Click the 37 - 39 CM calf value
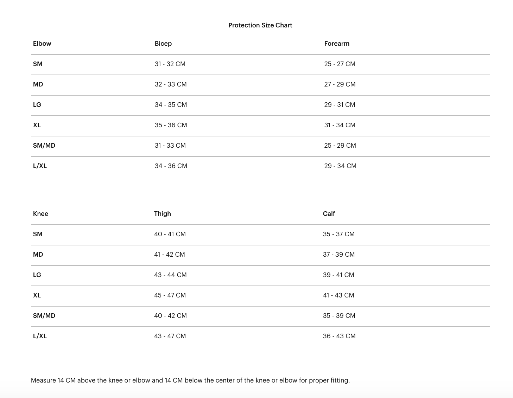Screen dimensions: 513x398 tap(339, 255)
